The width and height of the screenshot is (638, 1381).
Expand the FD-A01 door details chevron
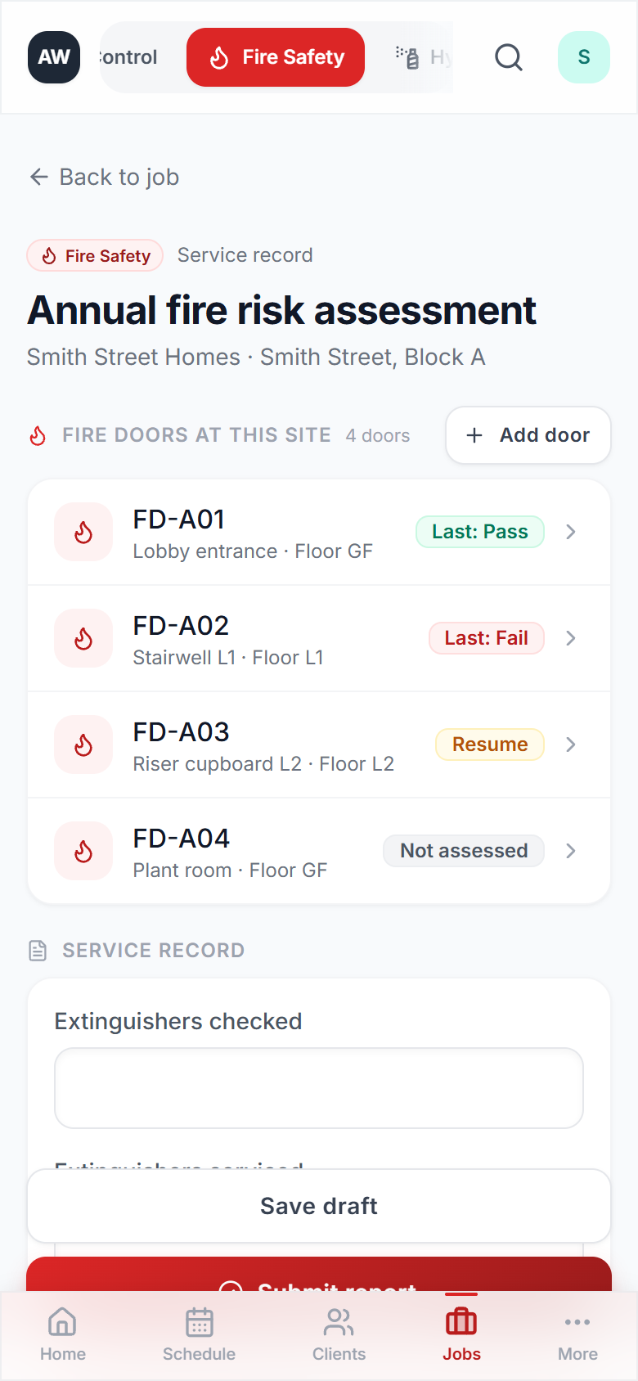[570, 532]
